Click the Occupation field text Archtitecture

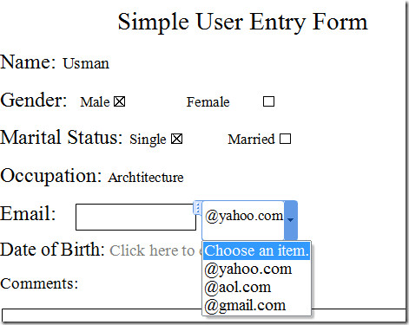(x=146, y=177)
